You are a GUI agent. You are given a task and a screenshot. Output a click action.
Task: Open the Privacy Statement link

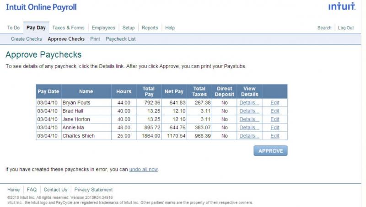93,190
